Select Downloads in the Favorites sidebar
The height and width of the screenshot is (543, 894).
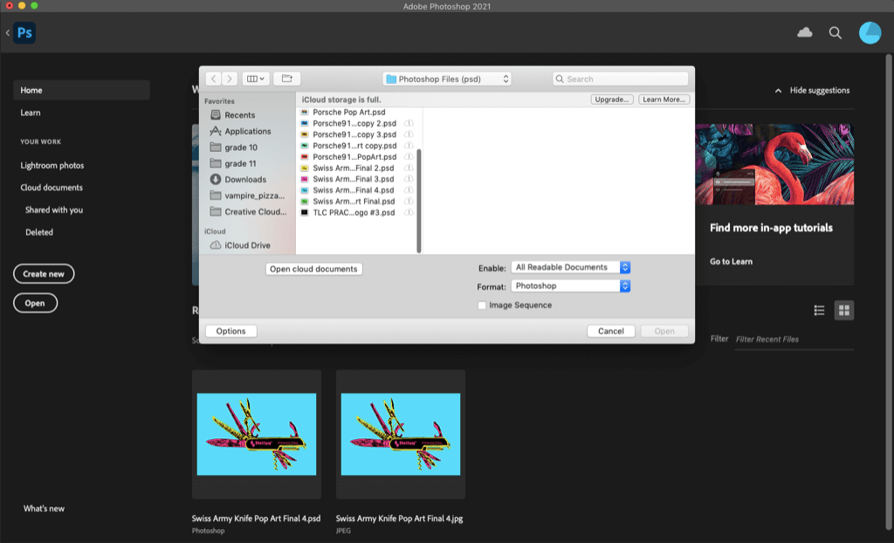tap(244, 180)
